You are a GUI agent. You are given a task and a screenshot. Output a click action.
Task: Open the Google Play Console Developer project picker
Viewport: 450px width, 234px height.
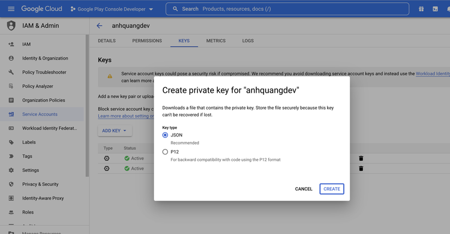pyautogui.click(x=112, y=9)
